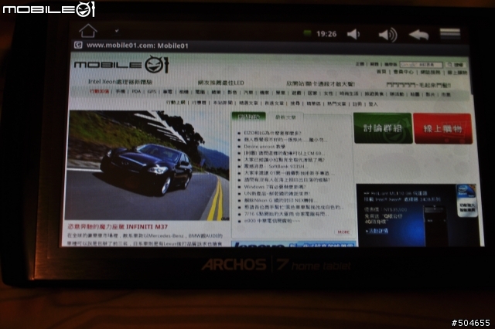The image size is (495, 329).
Task: Click the search input field at the top right
Action: (x=421, y=65)
